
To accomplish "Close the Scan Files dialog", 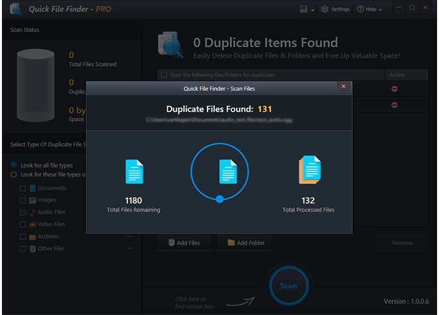I will coord(343,86).
